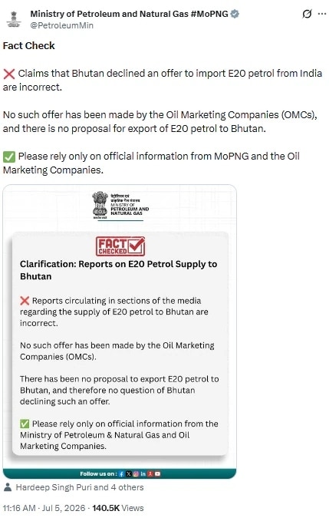Open the Grok explain icon on the post
329x521 pixels.
tap(307, 14)
